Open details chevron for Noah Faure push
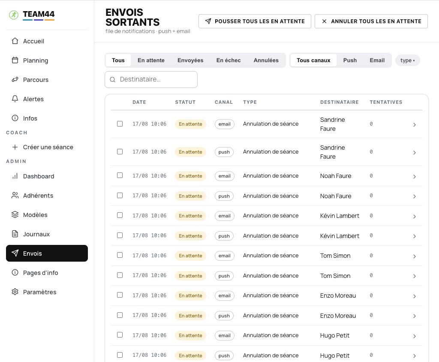439x362 pixels. tap(415, 196)
